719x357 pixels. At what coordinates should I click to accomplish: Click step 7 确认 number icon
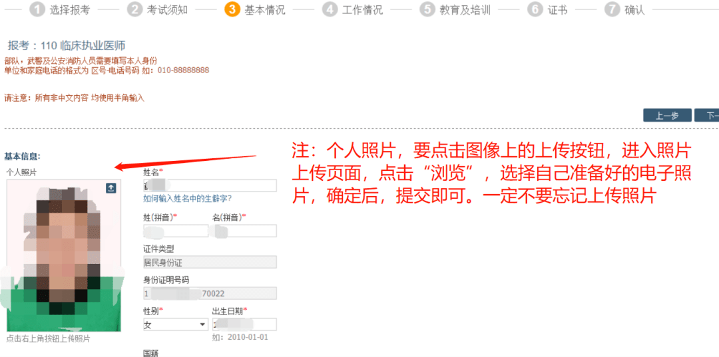click(x=612, y=9)
